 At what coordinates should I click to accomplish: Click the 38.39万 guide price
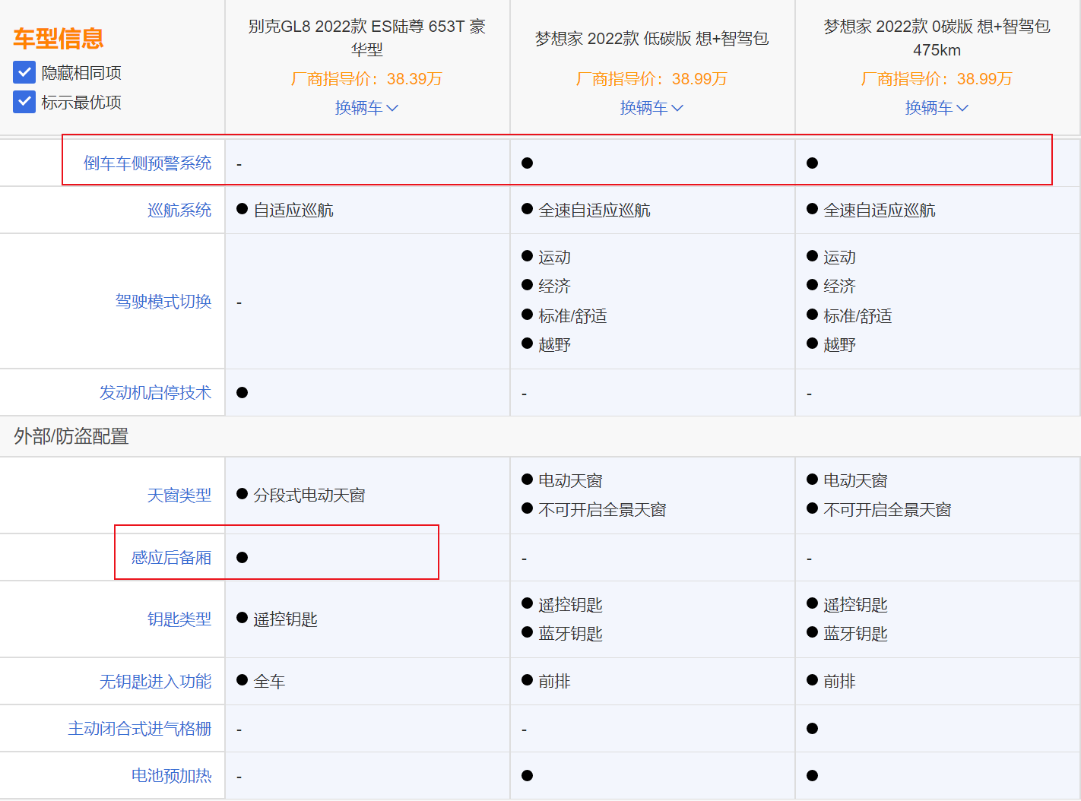pos(367,78)
